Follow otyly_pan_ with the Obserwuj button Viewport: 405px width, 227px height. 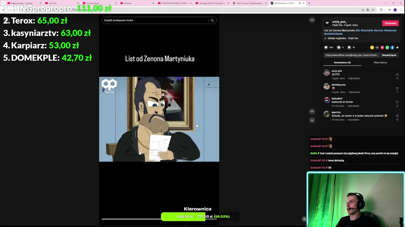click(390, 23)
